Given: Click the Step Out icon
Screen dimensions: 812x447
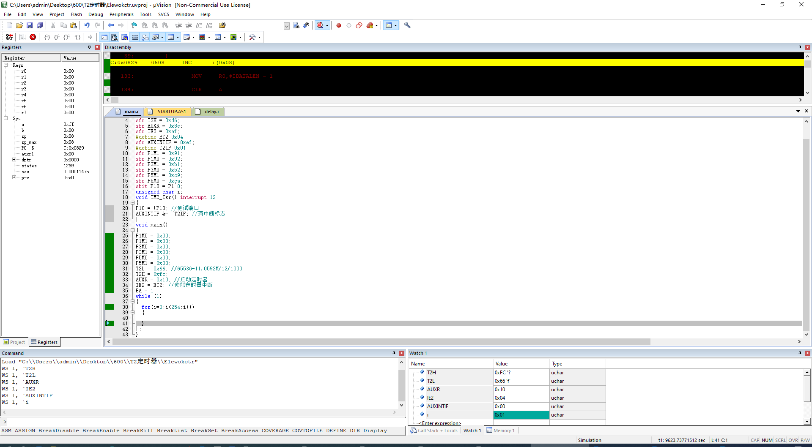Looking at the screenshot, I should 67,37.
